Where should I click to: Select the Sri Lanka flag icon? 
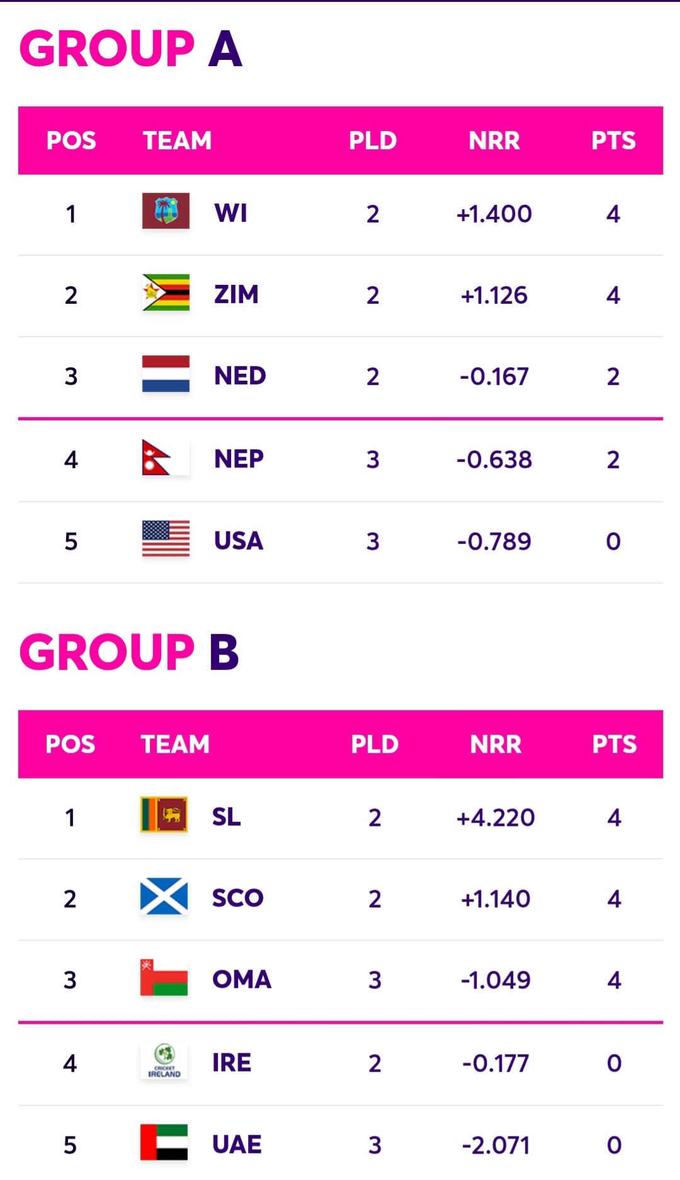coord(164,814)
